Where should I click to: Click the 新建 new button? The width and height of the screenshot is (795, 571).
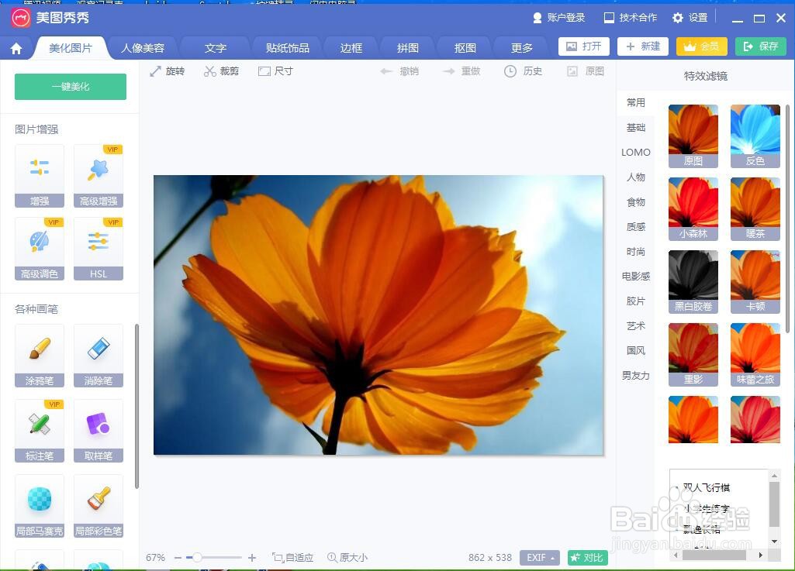(643, 46)
